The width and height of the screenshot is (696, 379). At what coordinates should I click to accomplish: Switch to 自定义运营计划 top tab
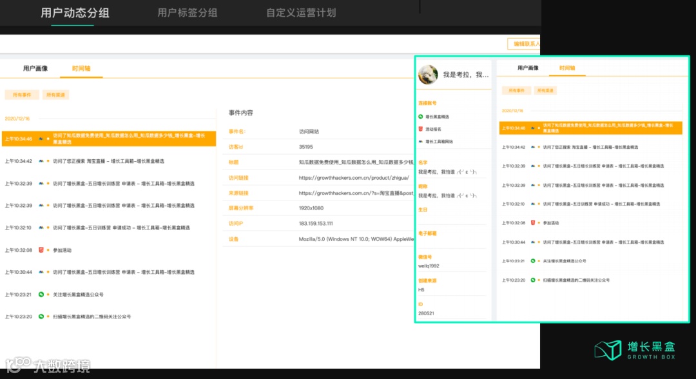pyautogui.click(x=301, y=13)
